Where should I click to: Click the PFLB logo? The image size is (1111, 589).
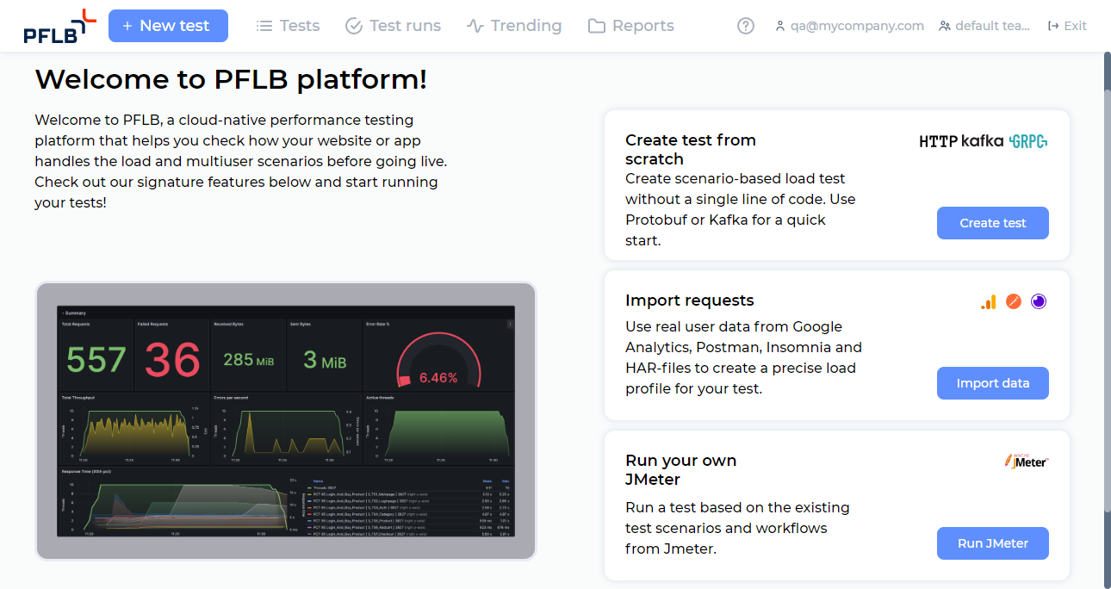coord(59,26)
